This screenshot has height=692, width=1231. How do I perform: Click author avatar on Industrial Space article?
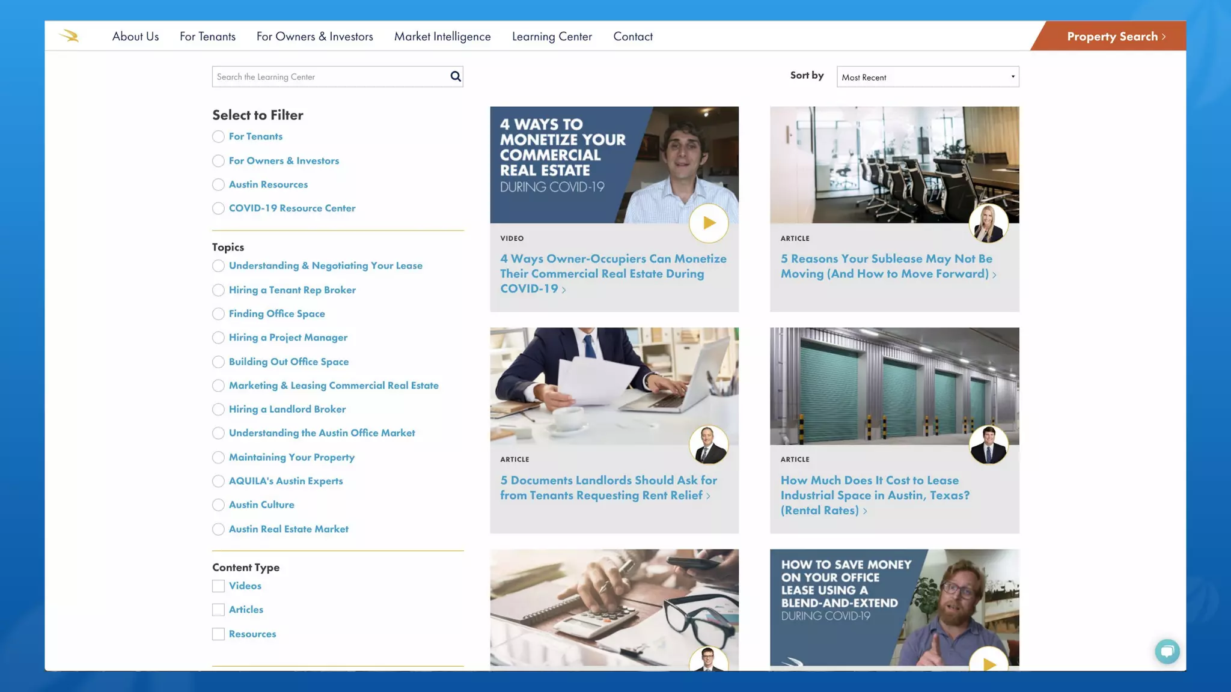(988, 445)
